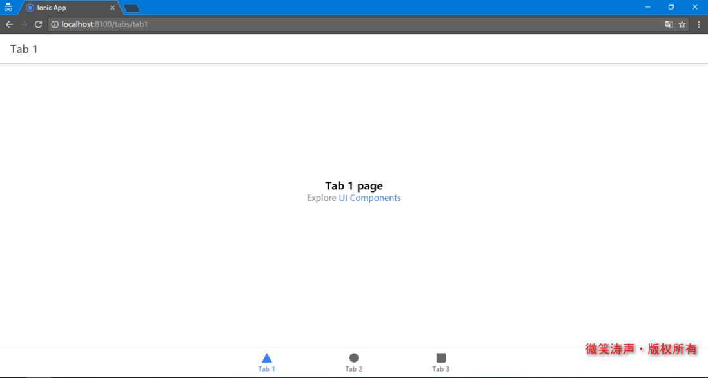Click the browser forward arrow
The width and height of the screenshot is (708, 378).
point(23,24)
